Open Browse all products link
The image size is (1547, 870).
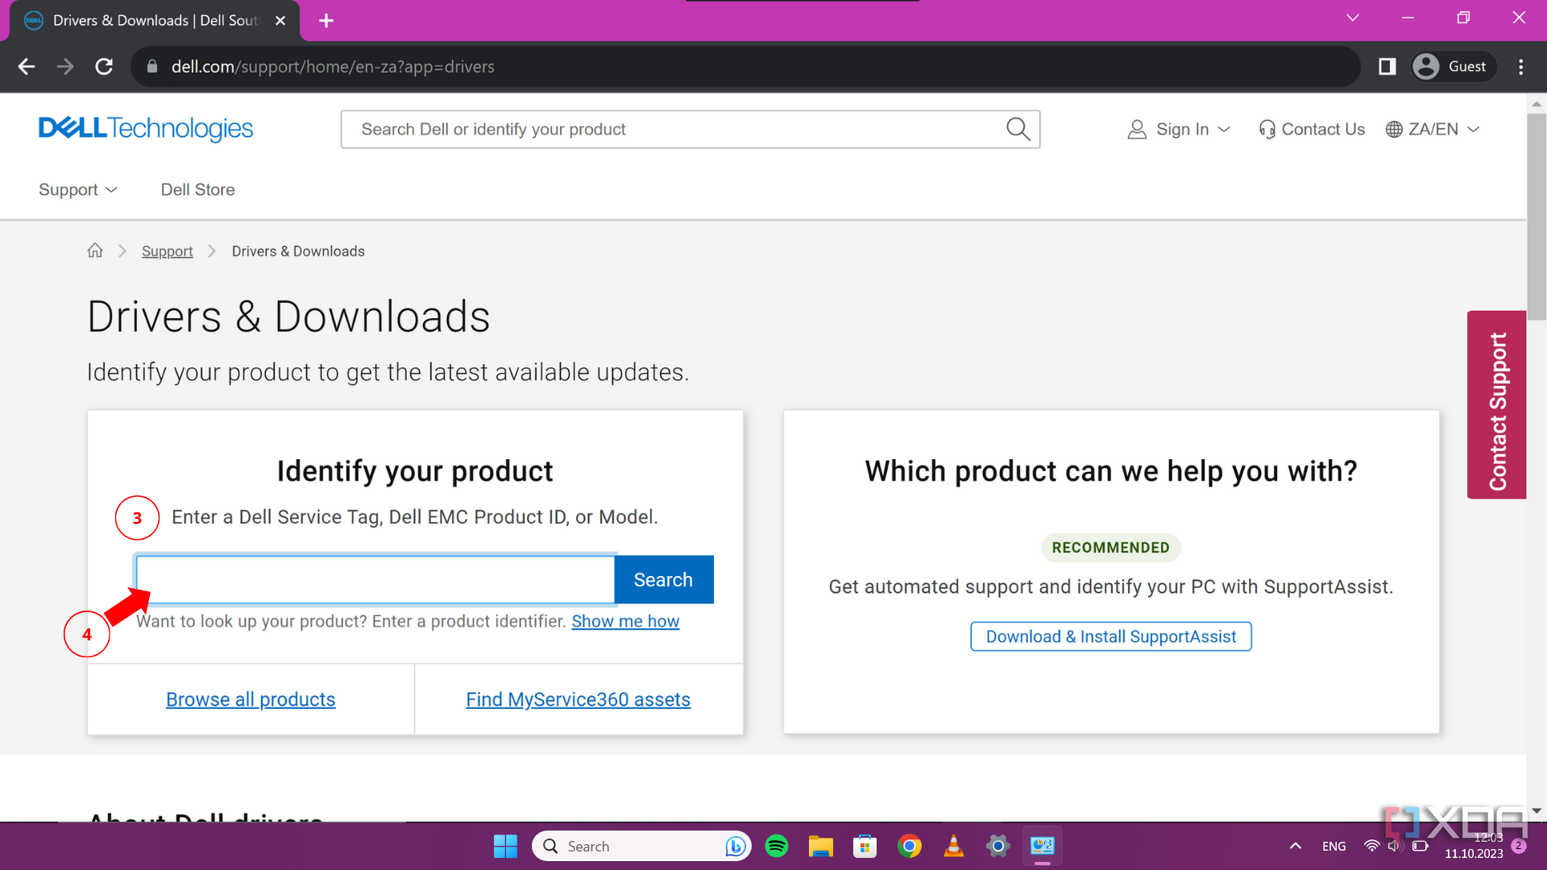tap(251, 699)
